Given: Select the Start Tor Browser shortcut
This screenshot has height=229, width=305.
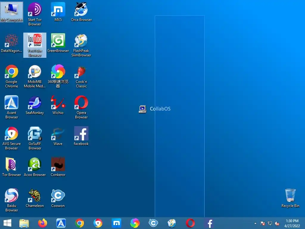Looking at the screenshot, I should pyautogui.click(x=35, y=14).
